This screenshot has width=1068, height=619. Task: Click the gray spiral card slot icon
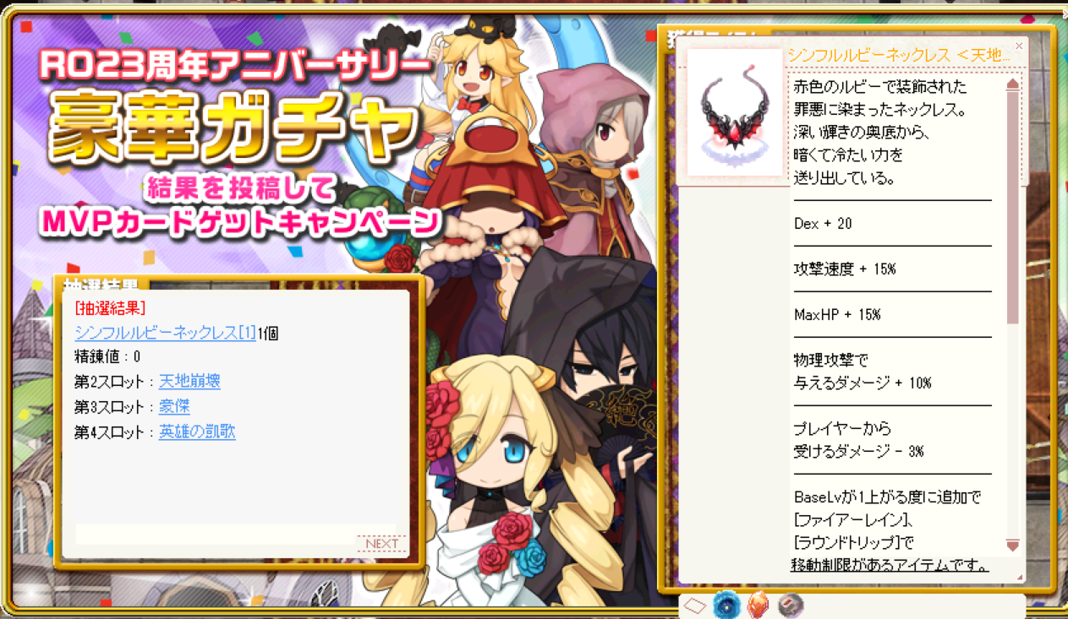(790, 605)
